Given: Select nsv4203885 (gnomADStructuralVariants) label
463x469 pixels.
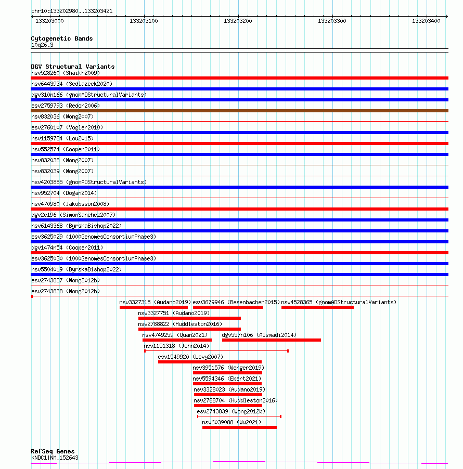Looking at the screenshot, I should (x=89, y=182).
